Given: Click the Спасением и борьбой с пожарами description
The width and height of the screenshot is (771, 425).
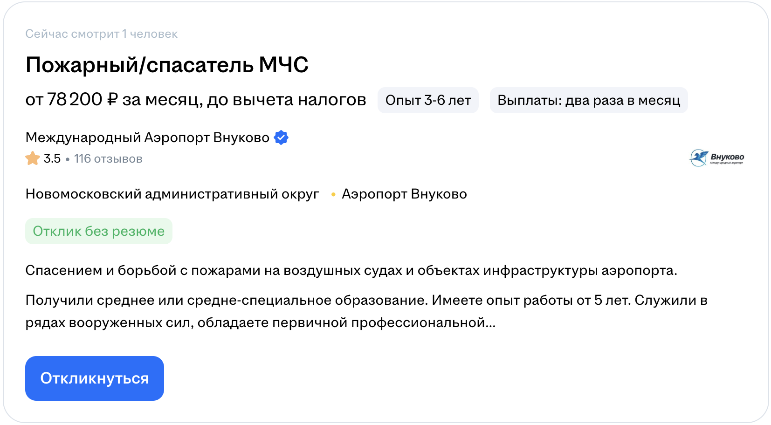Looking at the screenshot, I should [x=351, y=270].
